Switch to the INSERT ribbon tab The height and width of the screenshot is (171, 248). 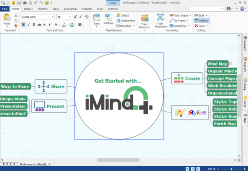coord(28,9)
